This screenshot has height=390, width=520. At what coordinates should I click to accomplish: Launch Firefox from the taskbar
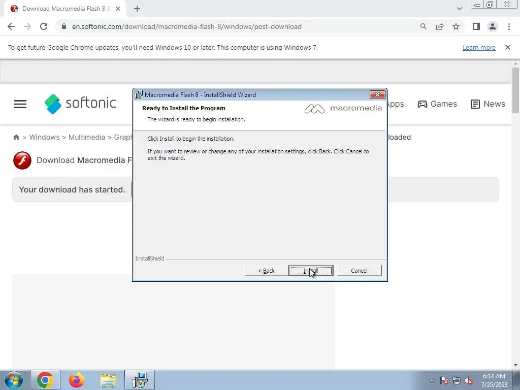pos(77,380)
